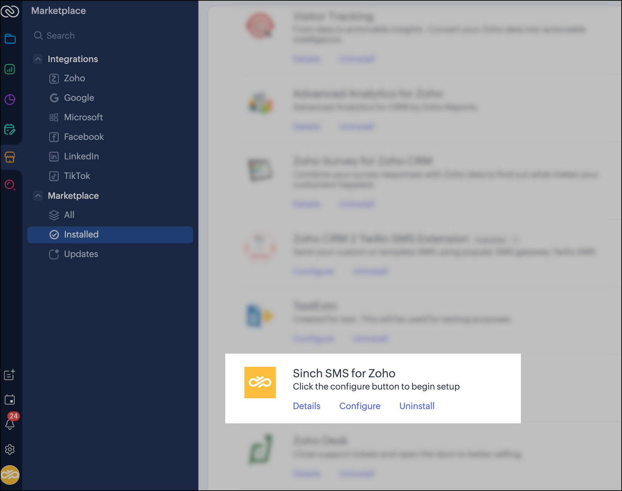
Task: Click 'Click the configure button to begin setup' text
Action: 376,386
